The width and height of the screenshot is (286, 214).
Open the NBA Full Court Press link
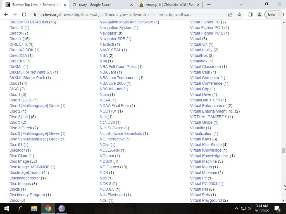click(118, 67)
